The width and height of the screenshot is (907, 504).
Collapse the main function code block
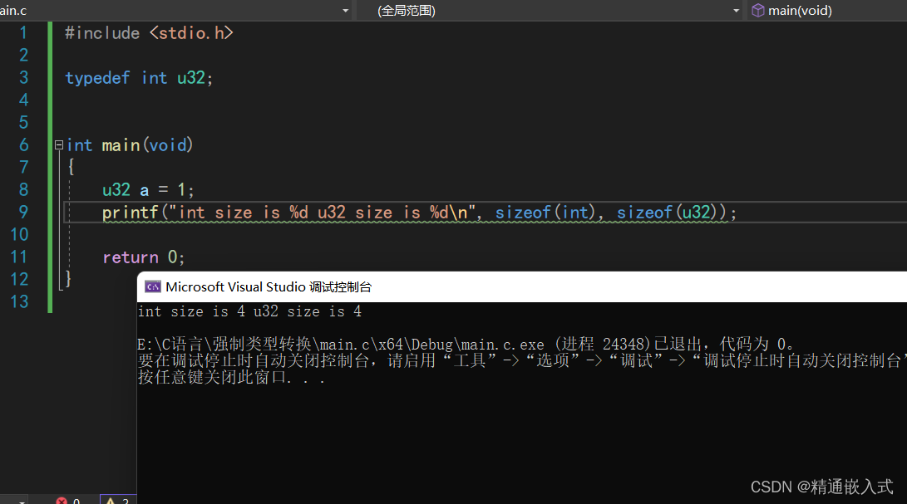click(x=57, y=144)
